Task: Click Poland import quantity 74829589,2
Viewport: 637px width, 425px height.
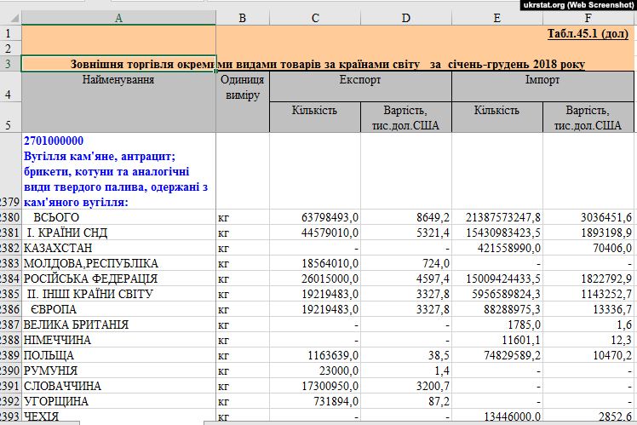Action: pyautogui.click(x=496, y=355)
